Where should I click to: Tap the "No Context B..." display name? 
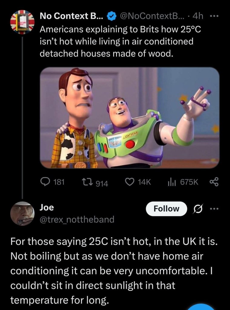tap(72, 17)
